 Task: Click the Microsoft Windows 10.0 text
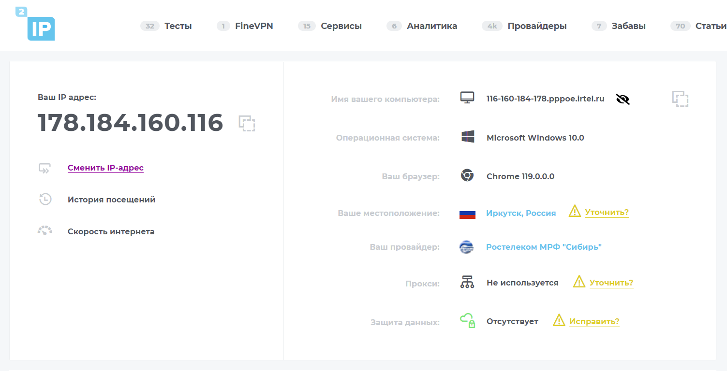[x=535, y=138]
